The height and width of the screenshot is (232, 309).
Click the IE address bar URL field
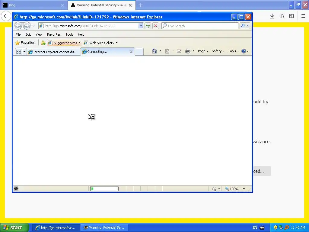click(89, 26)
